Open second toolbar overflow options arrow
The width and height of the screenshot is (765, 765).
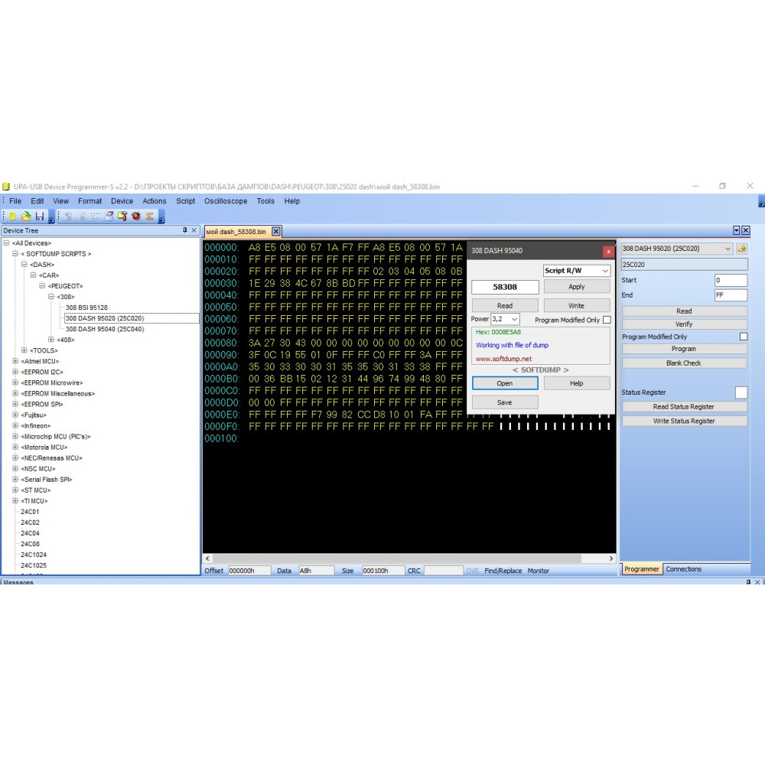[162, 217]
